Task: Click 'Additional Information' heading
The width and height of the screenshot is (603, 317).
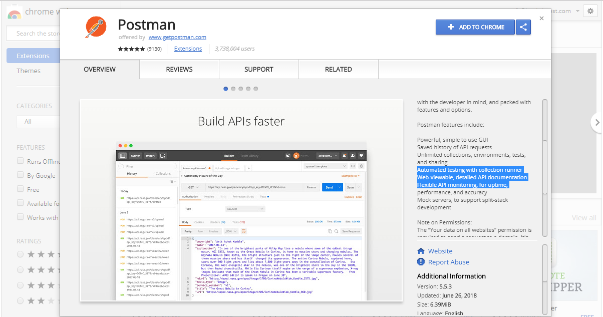Action: pos(451,276)
